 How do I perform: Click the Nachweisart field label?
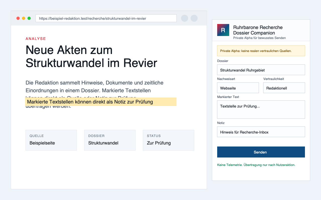[x=226, y=79]
